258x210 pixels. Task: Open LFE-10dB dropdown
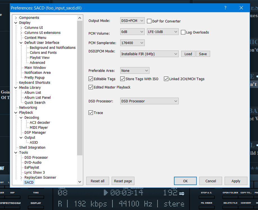click(x=162, y=32)
